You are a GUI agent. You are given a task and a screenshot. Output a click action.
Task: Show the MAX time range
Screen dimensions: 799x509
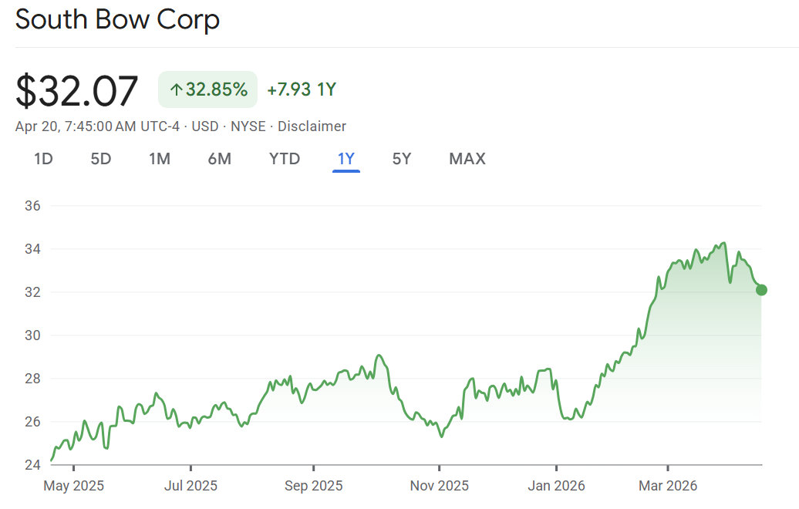tap(467, 159)
